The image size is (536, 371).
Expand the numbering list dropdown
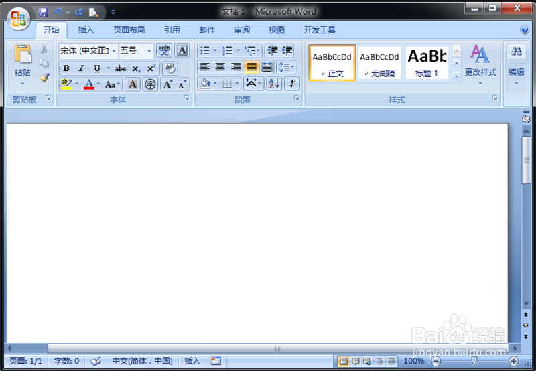coord(239,50)
